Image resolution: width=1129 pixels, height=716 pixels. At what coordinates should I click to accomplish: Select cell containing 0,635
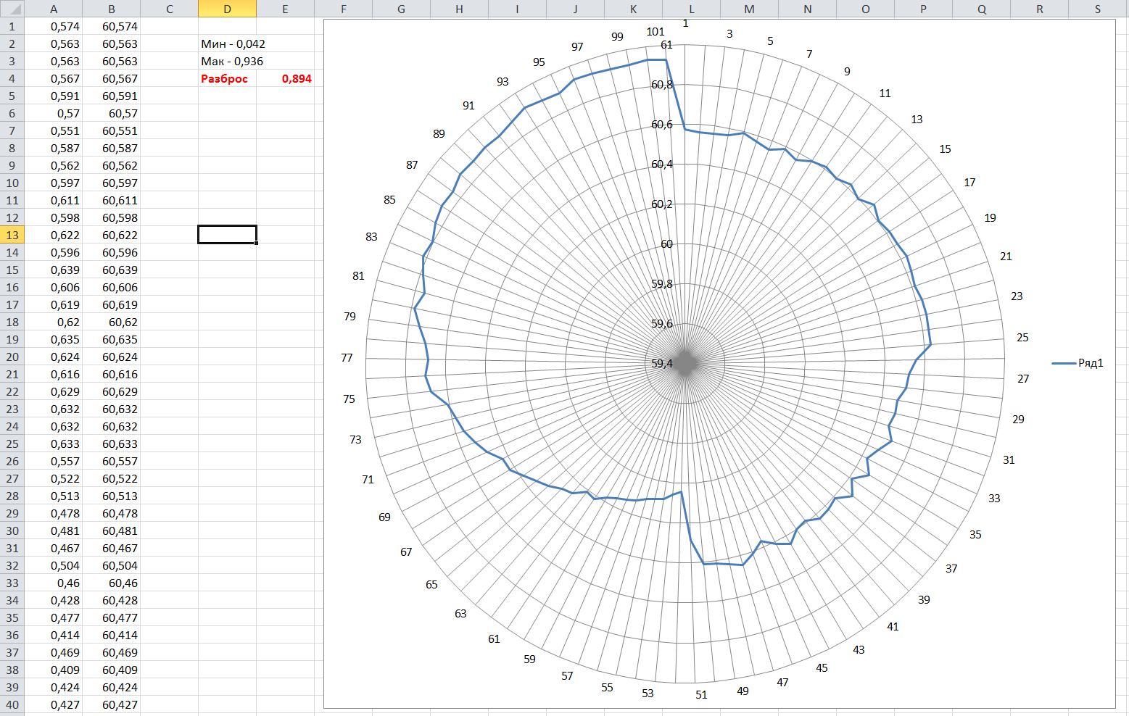tap(54, 339)
